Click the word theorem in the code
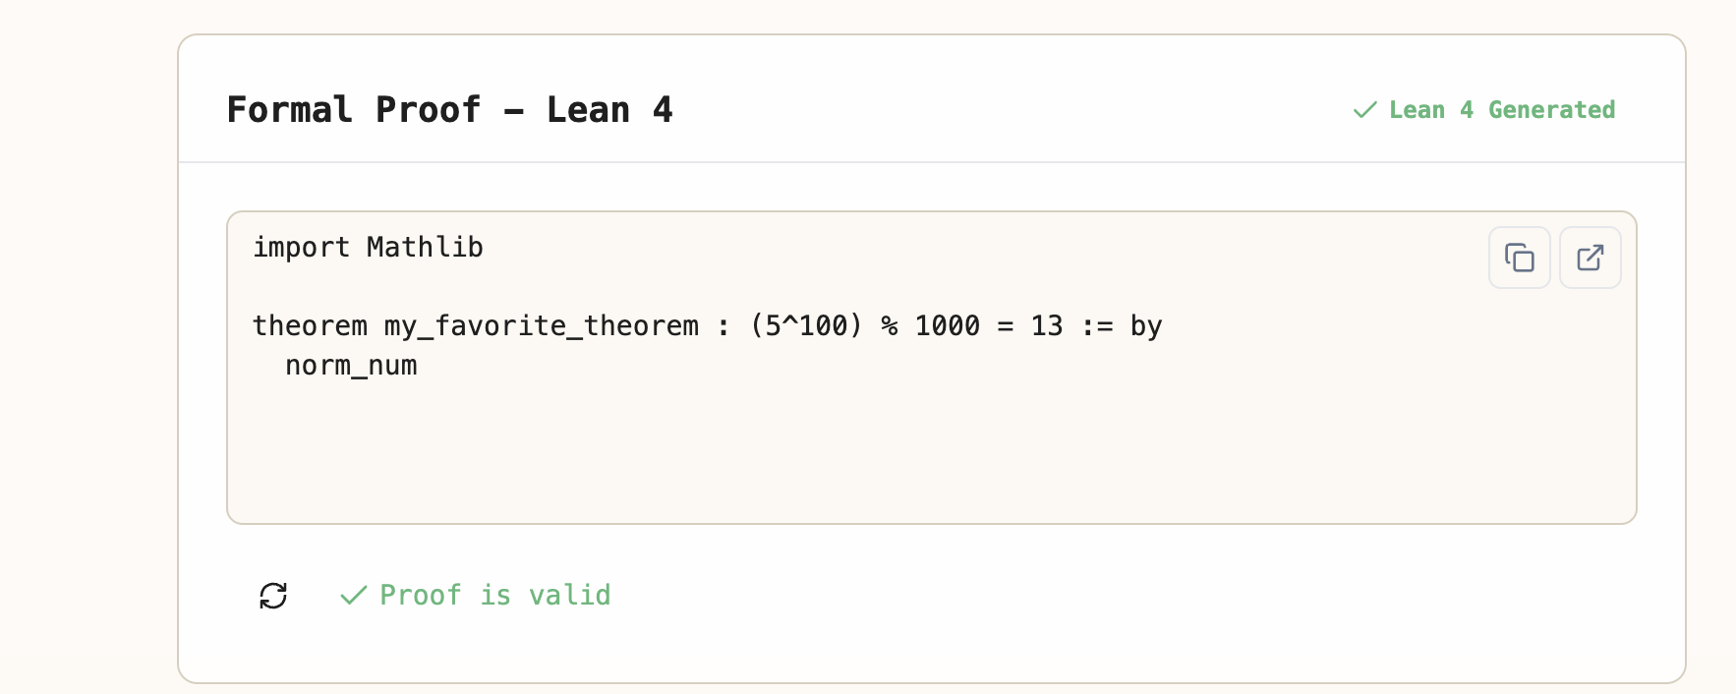 [x=310, y=325]
